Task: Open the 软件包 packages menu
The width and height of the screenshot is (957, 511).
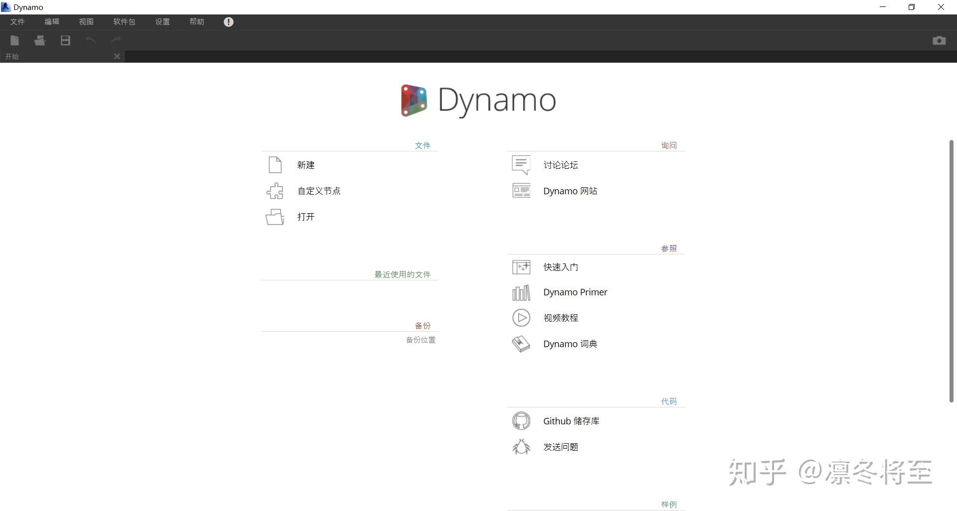Action: [124, 21]
